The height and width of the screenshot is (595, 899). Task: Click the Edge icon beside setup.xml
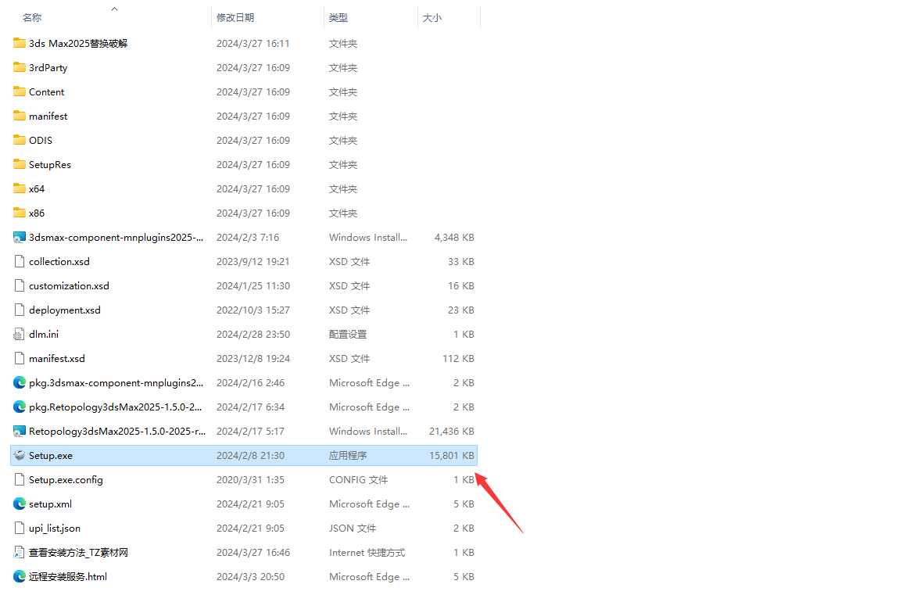[20, 504]
